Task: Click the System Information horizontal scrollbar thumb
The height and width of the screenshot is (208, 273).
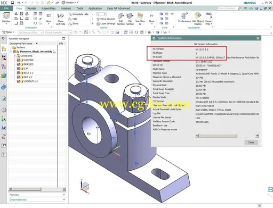Action: click(218, 136)
